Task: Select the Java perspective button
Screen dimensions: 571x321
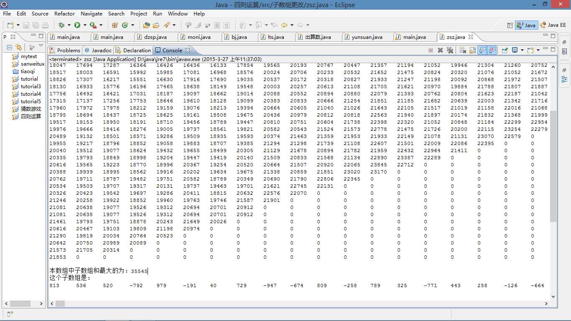Action: 526,25
